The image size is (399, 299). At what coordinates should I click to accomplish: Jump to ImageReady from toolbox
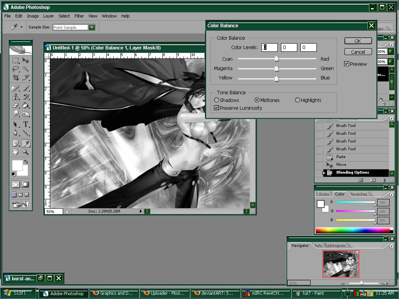pyautogui.click(x=20, y=204)
